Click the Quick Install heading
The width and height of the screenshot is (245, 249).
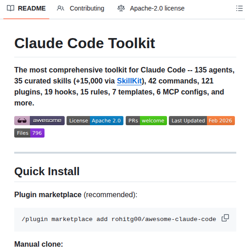click(x=47, y=172)
